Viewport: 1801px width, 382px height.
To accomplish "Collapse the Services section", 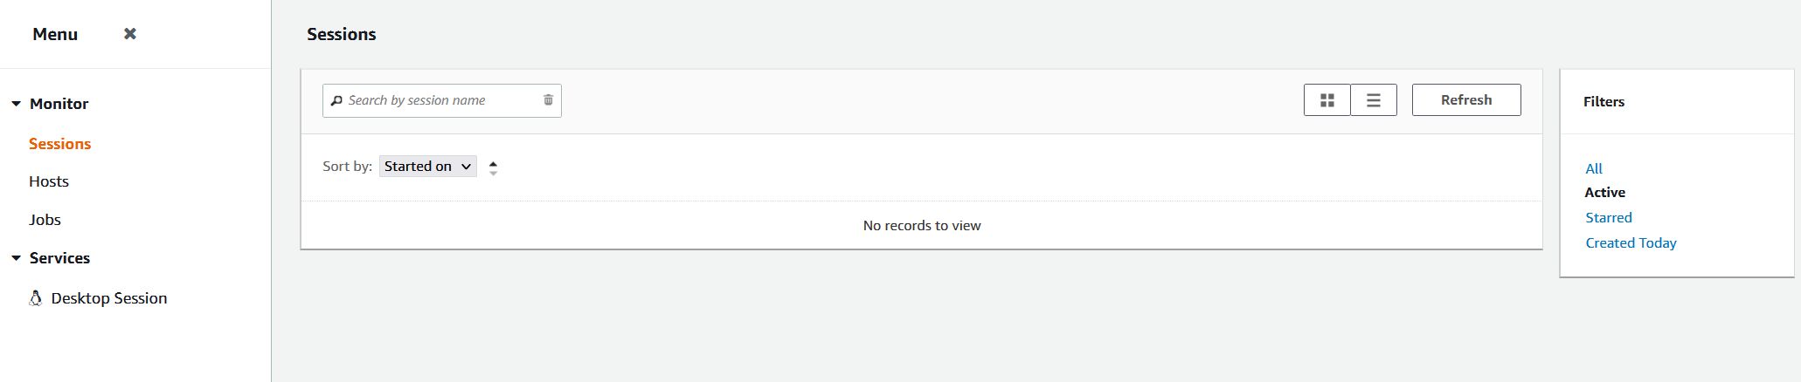I will [16, 258].
